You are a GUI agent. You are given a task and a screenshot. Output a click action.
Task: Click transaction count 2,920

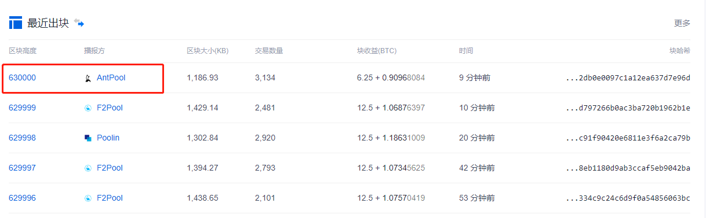point(265,138)
